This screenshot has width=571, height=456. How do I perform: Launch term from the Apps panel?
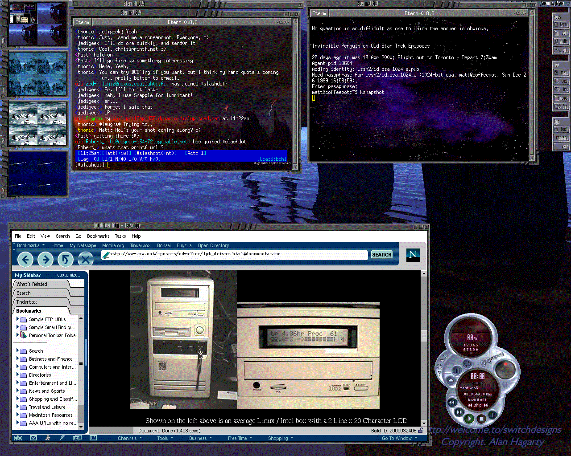(x=561, y=24)
